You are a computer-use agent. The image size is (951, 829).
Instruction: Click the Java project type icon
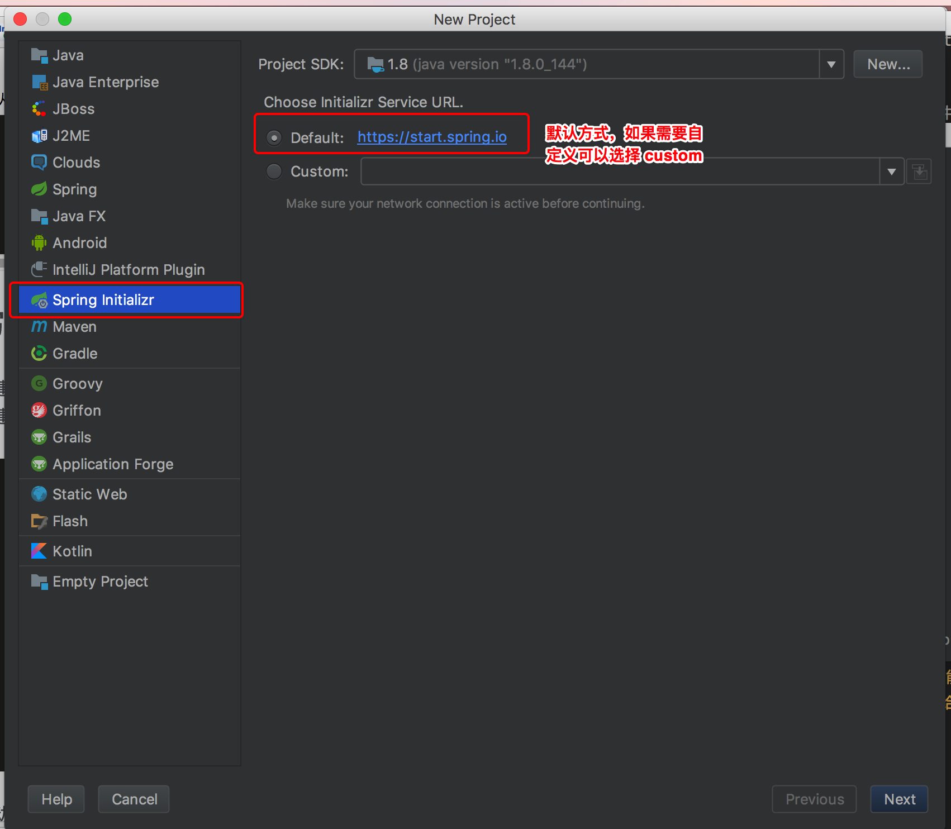coord(39,55)
